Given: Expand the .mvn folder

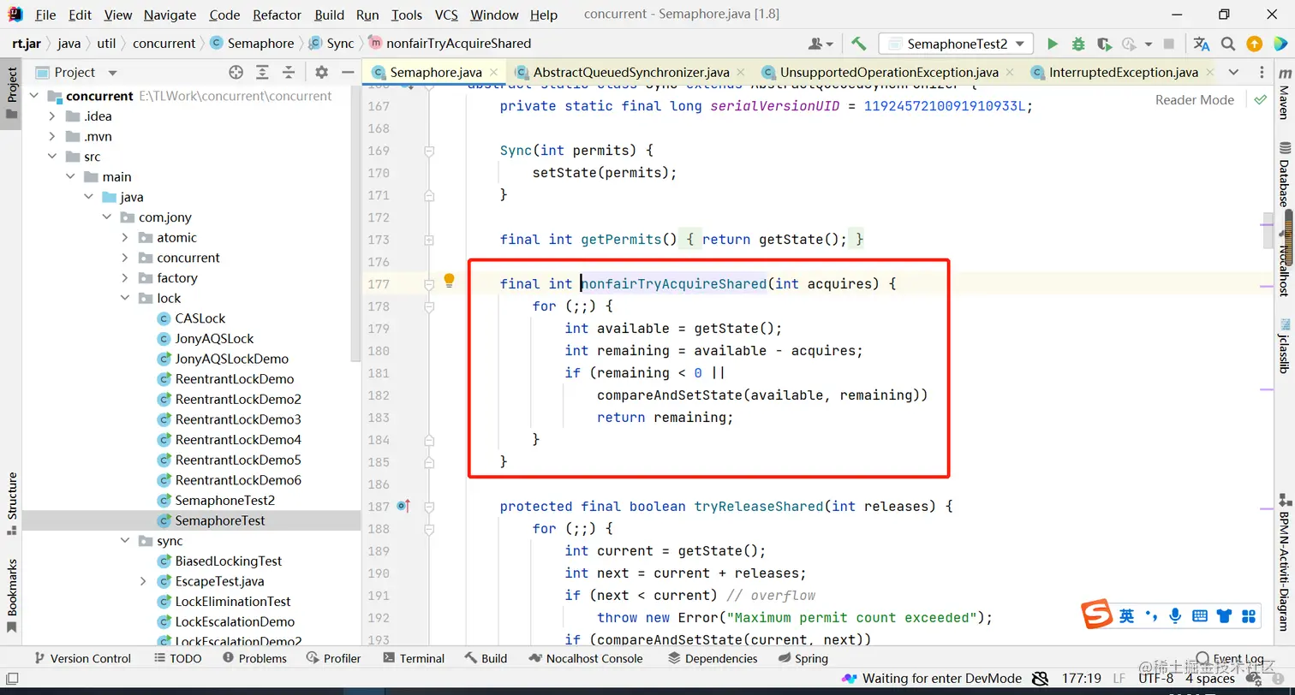Looking at the screenshot, I should (x=52, y=137).
